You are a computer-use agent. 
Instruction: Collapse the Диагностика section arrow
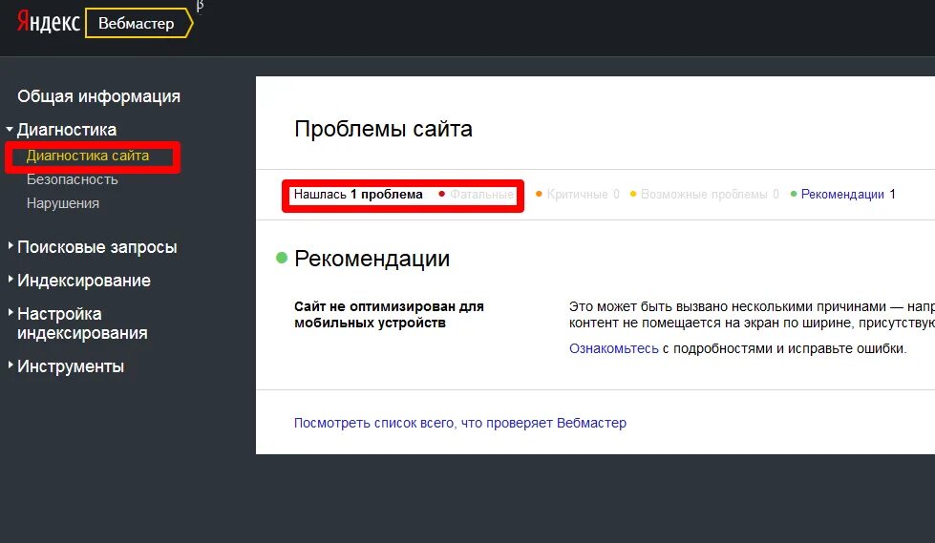coord(10,129)
